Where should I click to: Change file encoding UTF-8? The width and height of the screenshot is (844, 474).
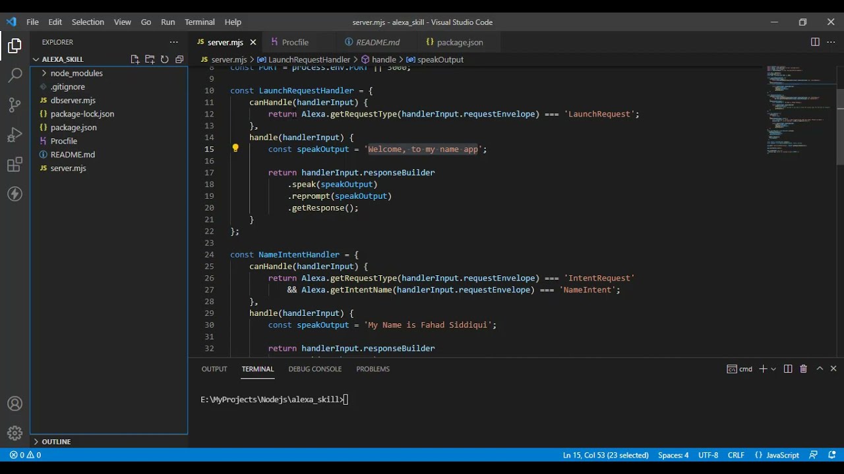click(708, 455)
